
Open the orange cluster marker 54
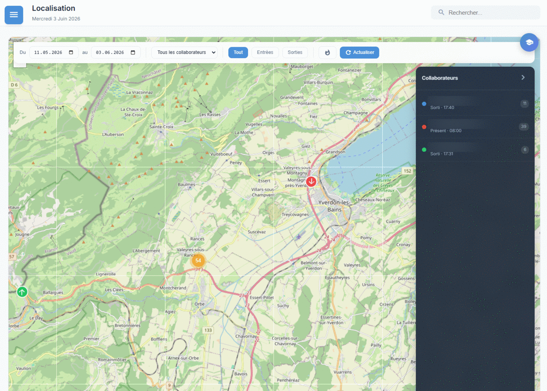tap(198, 260)
